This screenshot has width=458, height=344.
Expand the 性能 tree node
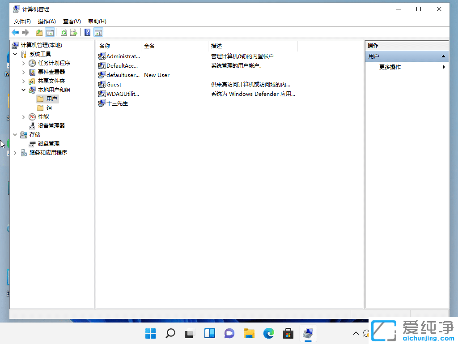pos(23,116)
